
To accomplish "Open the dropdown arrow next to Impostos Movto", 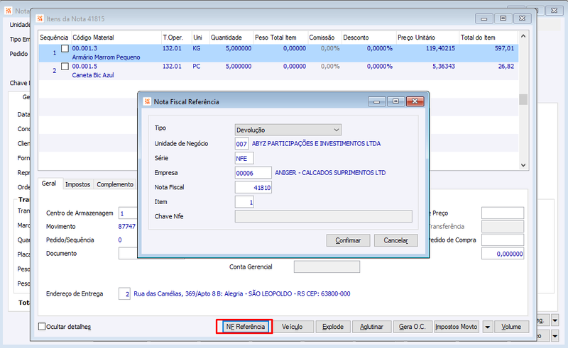I will pyautogui.click(x=488, y=327).
